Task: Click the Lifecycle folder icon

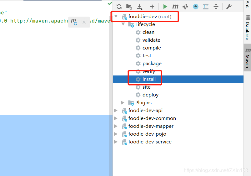Action: [x=131, y=24]
